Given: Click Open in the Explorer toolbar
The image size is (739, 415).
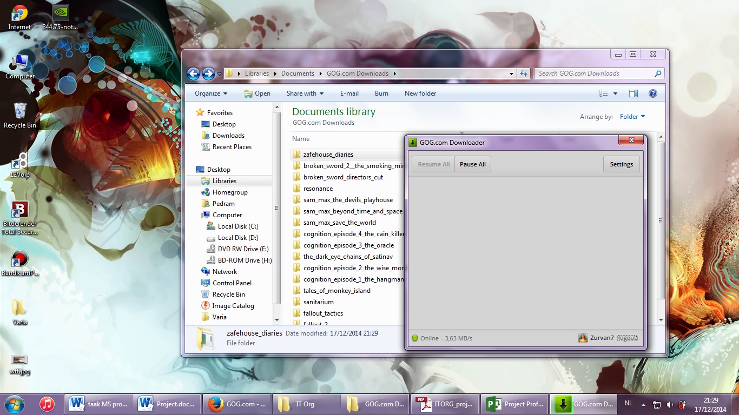Looking at the screenshot, I should (x=257, y=93).
